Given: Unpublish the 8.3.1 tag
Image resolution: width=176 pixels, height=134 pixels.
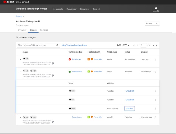Looking at the screenshot, I should [130, 91].
